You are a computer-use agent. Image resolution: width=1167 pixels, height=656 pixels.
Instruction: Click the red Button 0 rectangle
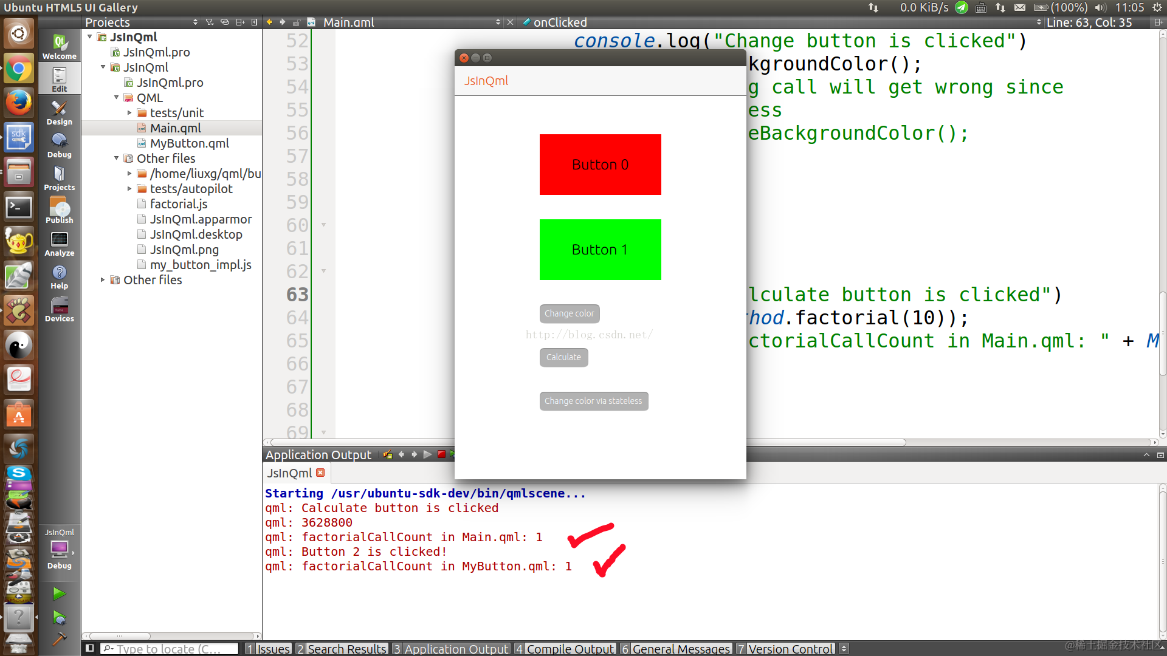pyautogui.click(x=600, y=165)
